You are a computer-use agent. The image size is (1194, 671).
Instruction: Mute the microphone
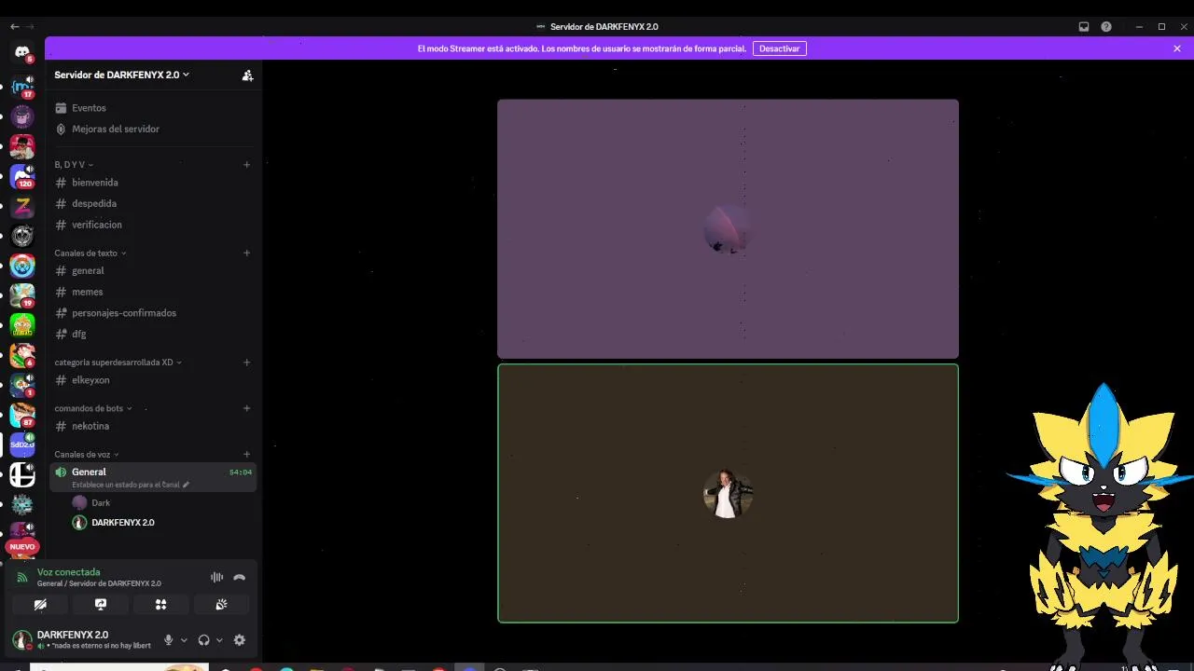[x=169, y=640]
